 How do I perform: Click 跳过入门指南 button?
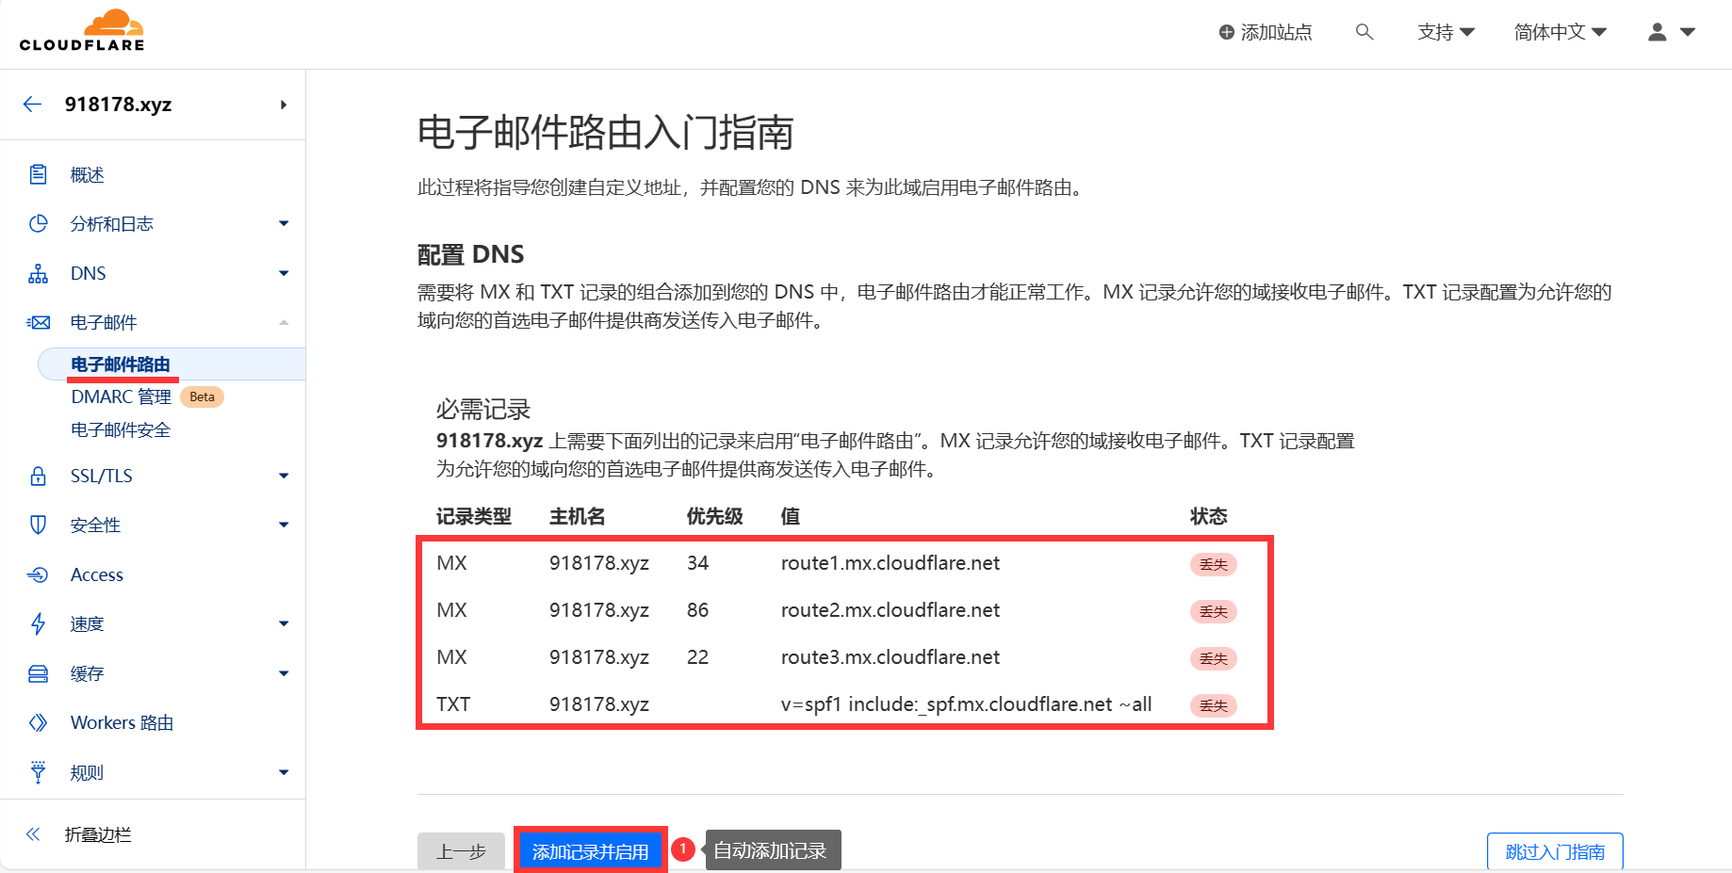[1555, 851]
